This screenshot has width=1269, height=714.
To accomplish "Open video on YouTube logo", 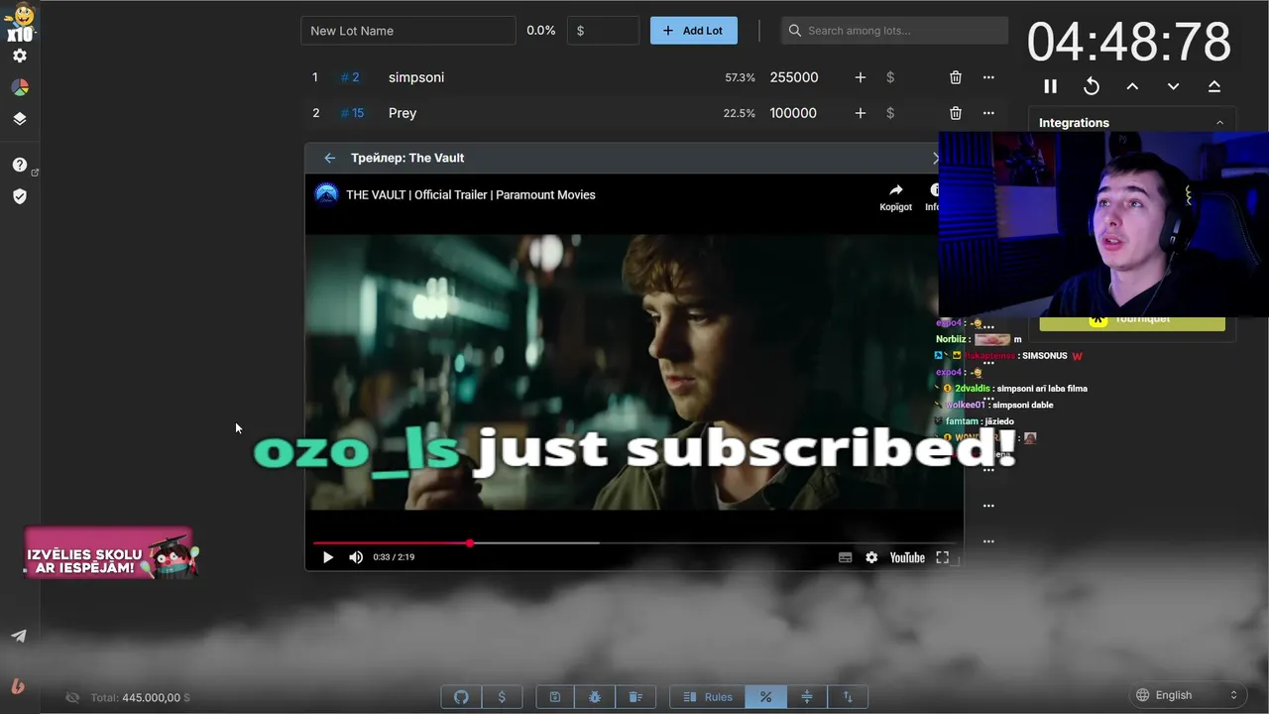I will click(x=907, y=557).
